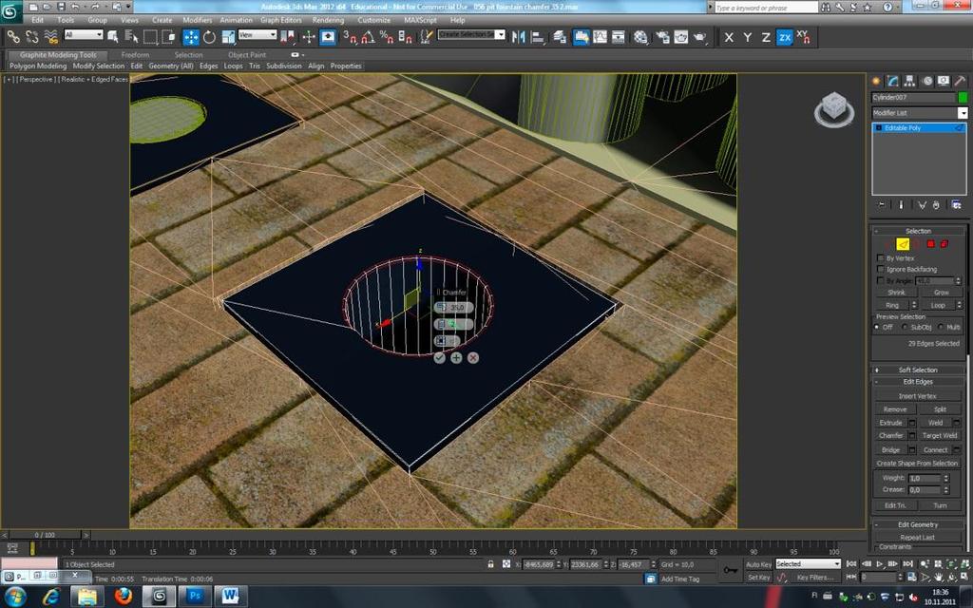This screenshot has width=973, height=608.
Task: Enable the By Vertex checkbox
Action: tap(880, 258)
